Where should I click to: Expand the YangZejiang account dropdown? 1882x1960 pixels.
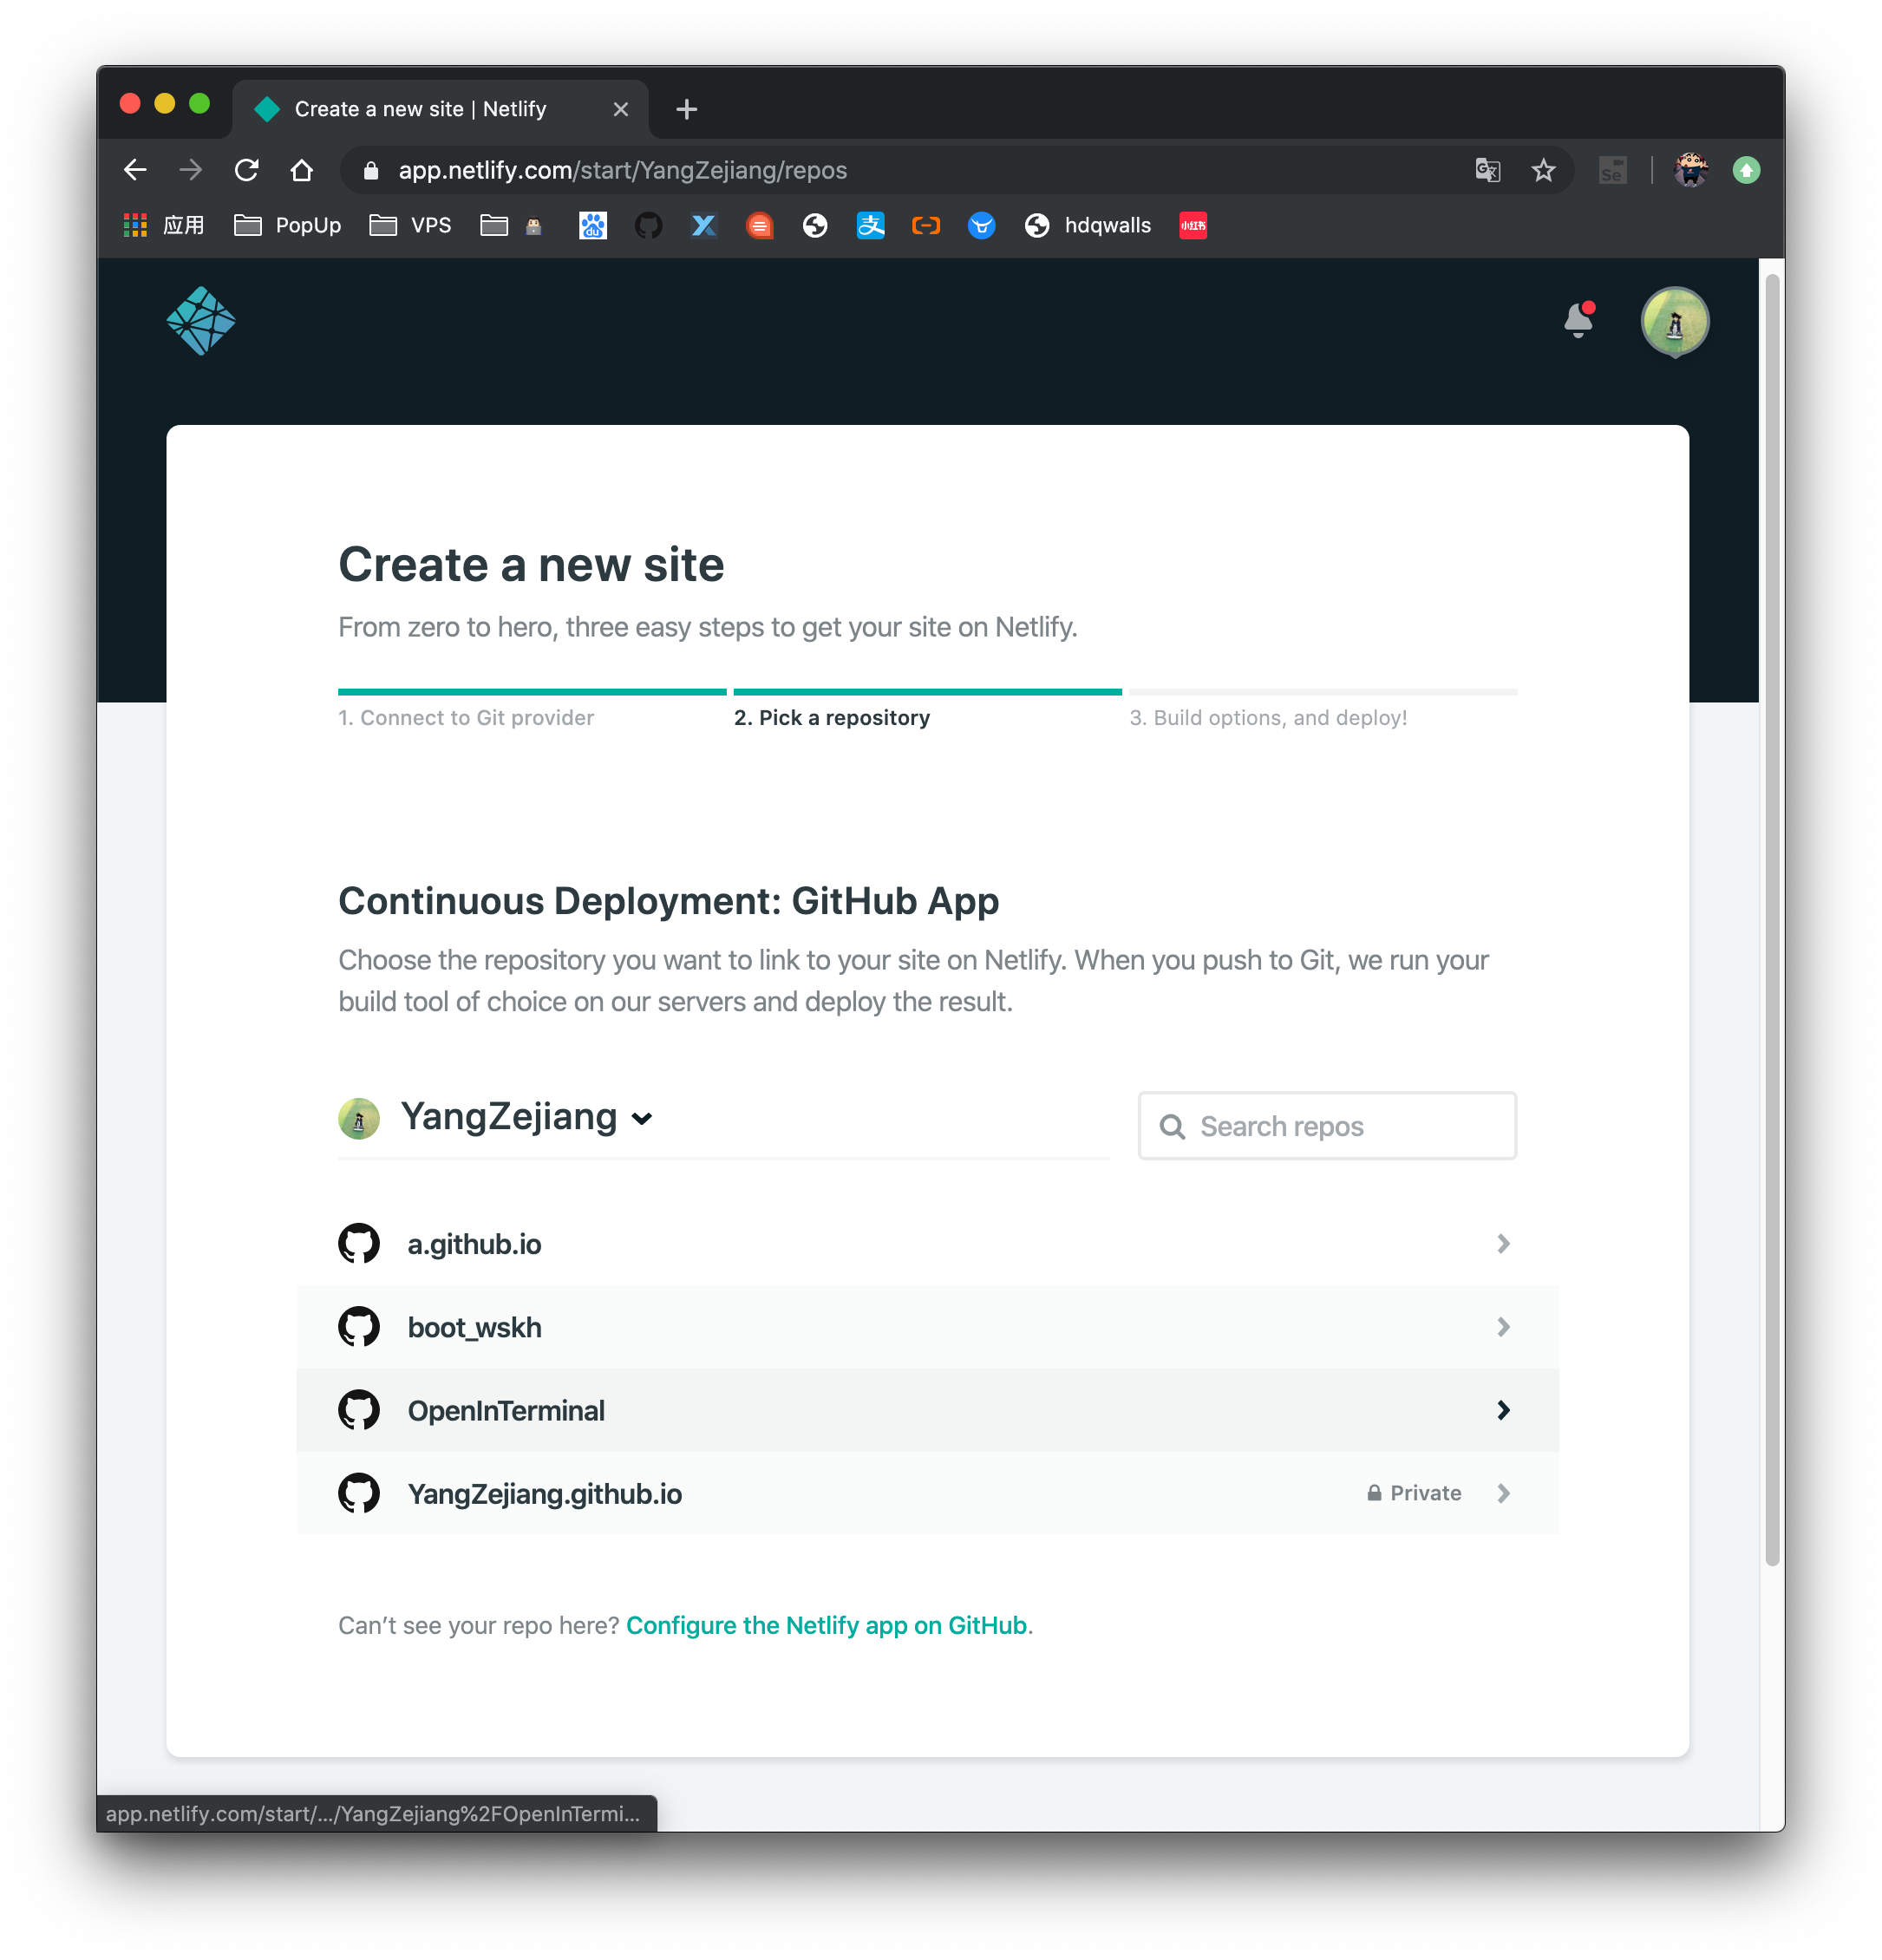526,1117
